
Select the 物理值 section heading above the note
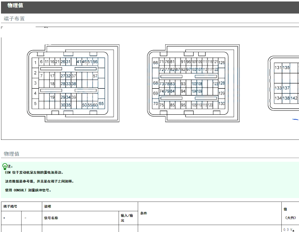click(x=11, y=154)
